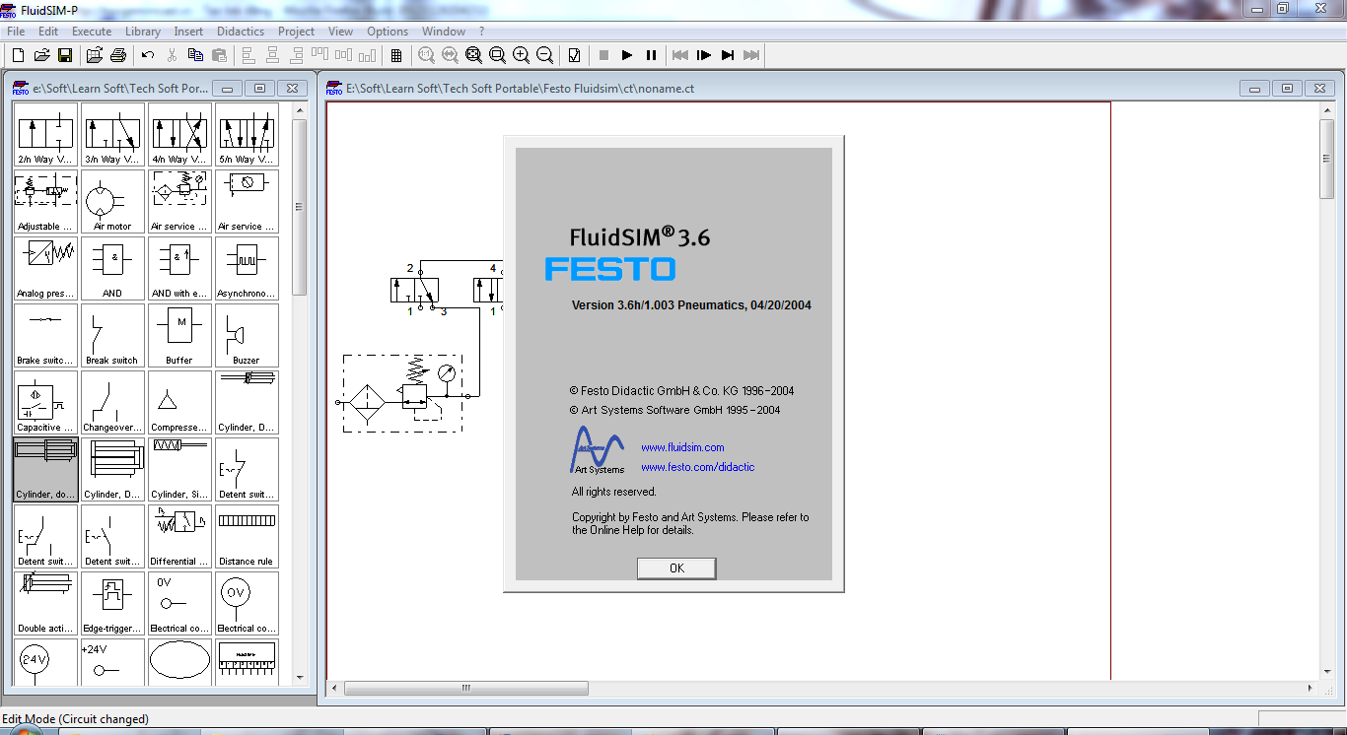Select the Capacitive sensor component
This screenshot has height=735, width=1347.
coord(45,403)
